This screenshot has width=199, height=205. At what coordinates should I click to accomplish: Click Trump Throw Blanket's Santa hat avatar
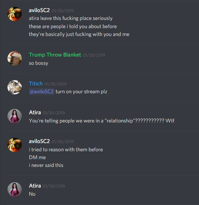click(15, 58)
